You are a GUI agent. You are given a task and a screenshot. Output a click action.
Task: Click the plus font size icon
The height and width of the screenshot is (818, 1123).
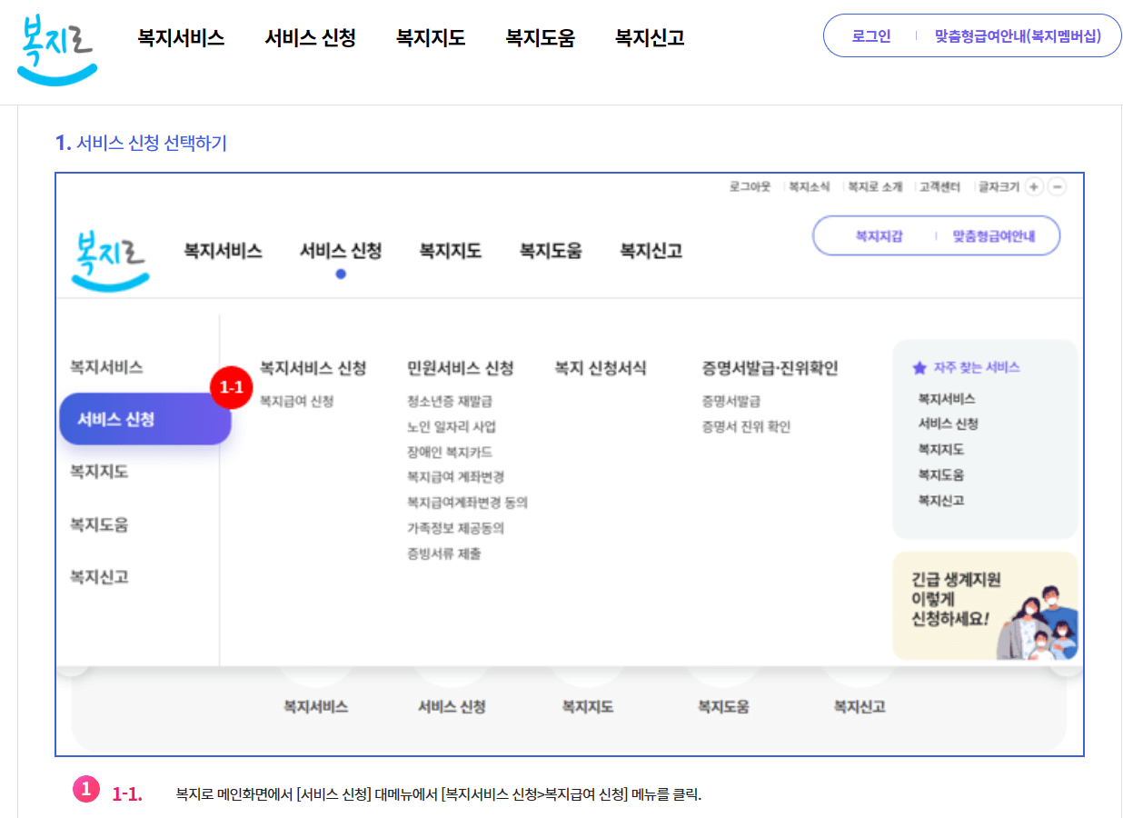(1034, 187)
